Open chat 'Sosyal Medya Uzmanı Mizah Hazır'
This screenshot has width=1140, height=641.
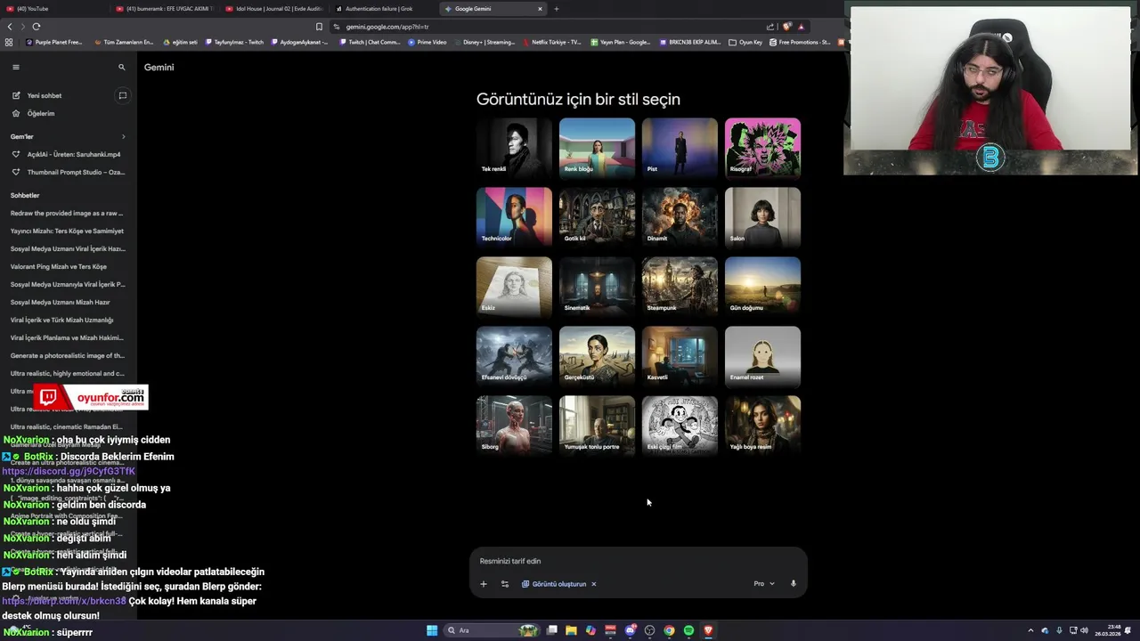[x=61, y=302]
